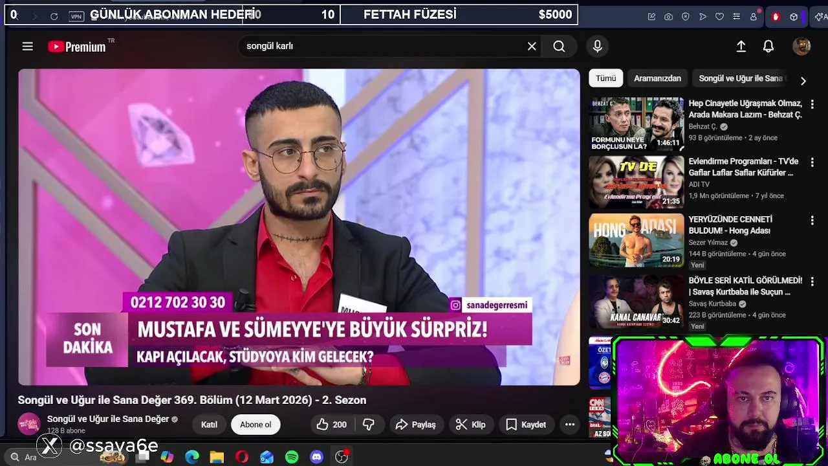This screenshot has height=466, width=828.
Task: Reload the page in browser toolbar
Action: point(54,16)
